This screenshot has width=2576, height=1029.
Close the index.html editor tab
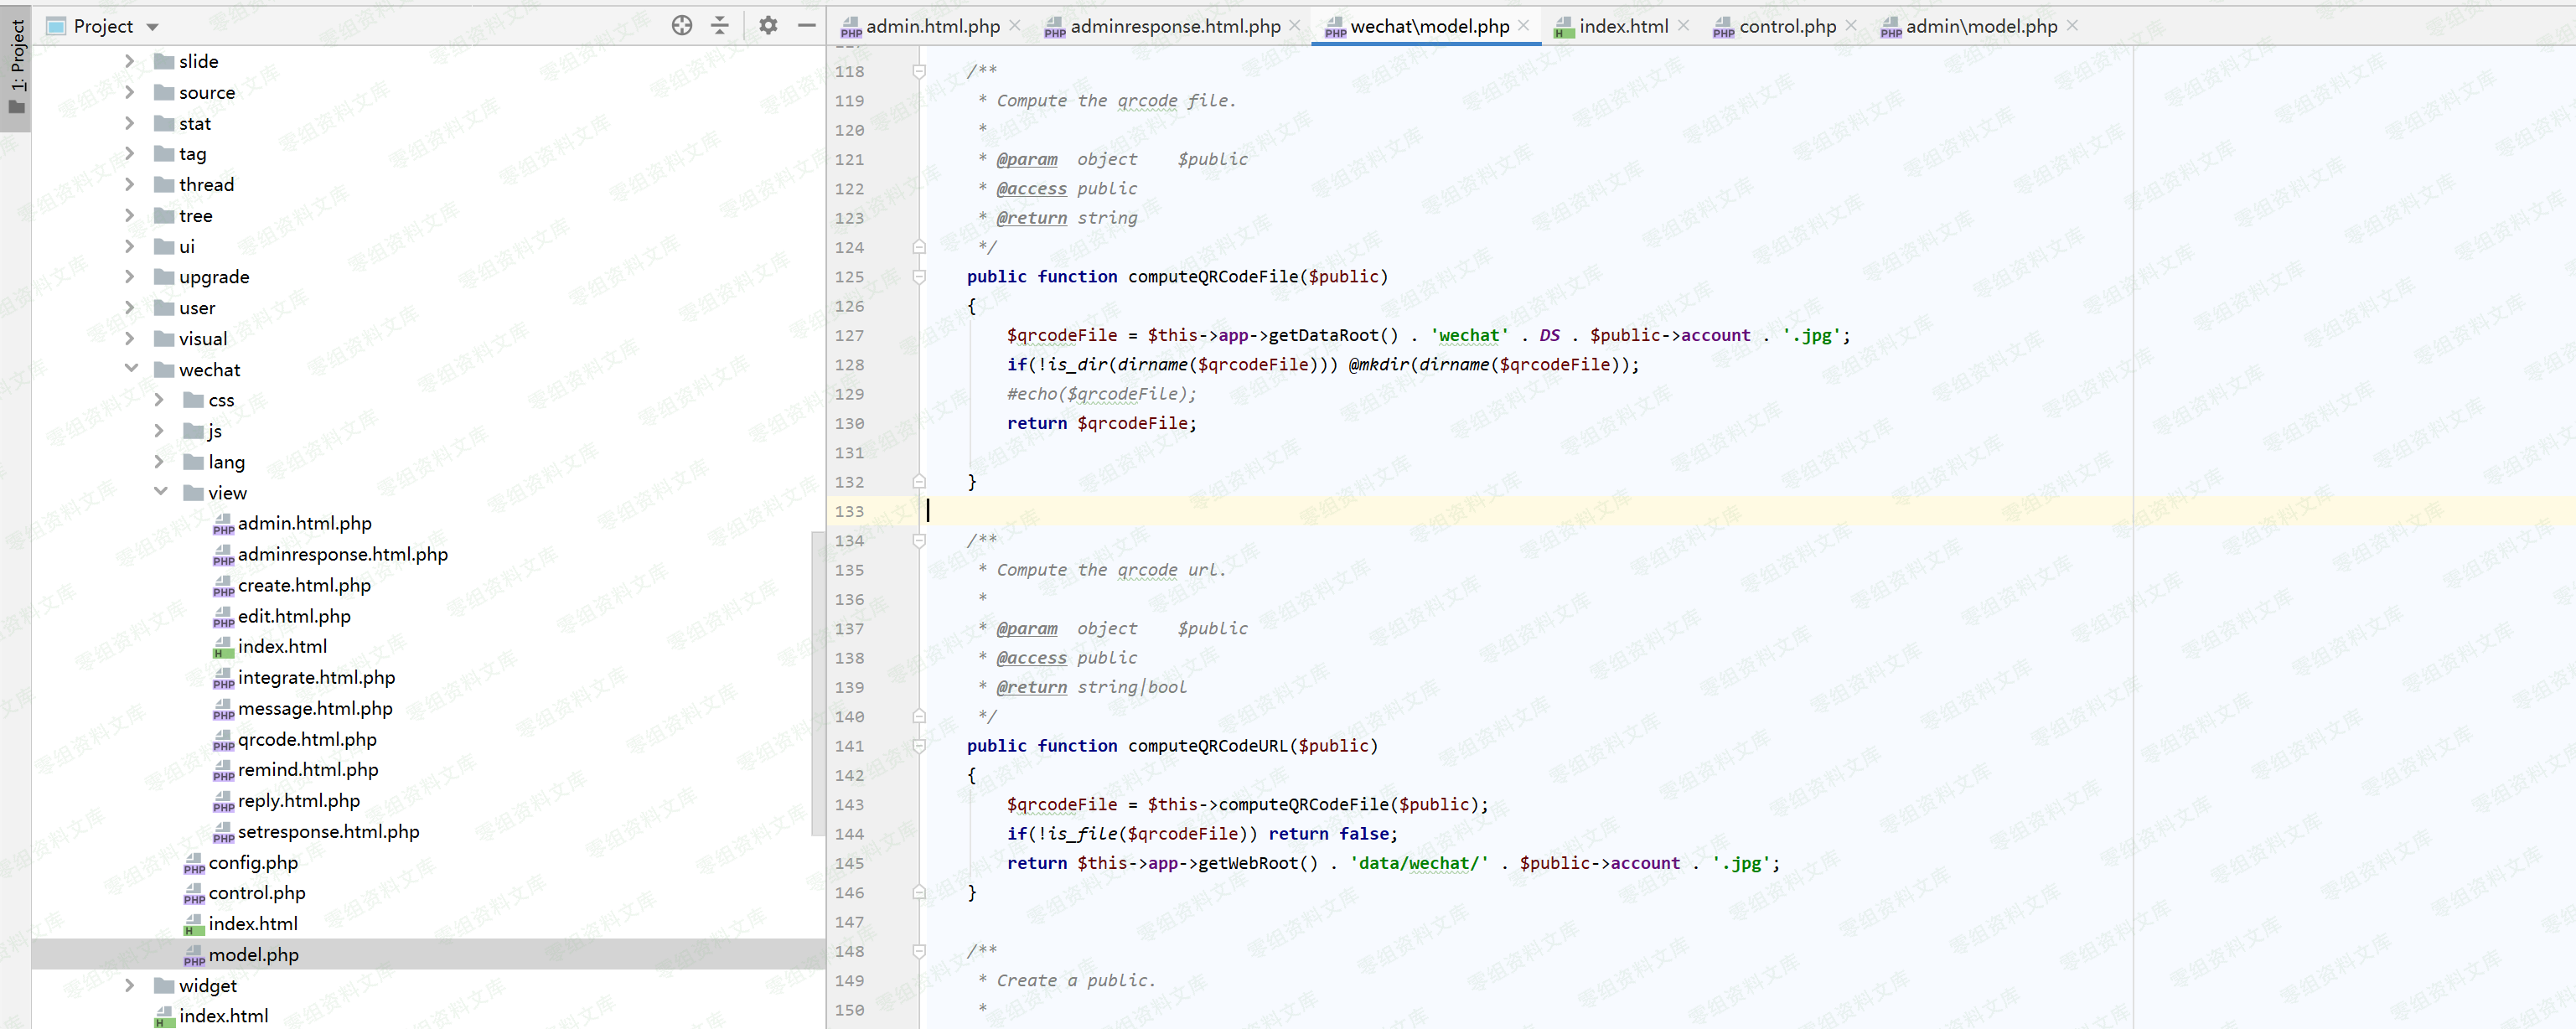[1683, 26]
